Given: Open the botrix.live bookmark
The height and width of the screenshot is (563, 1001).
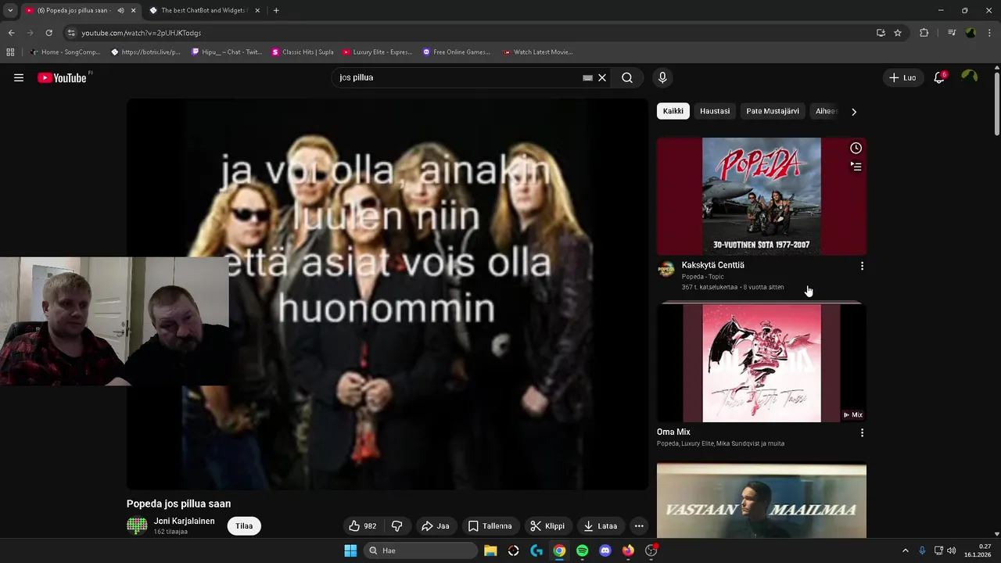Looking at the screenshot, I should click(x=146, y=52).
